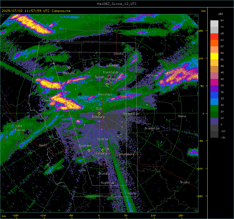The width and height of the screenshot is (234, 219).
Task: Click the yellow diamond marker under Cochrane
Action: point(89,150)
